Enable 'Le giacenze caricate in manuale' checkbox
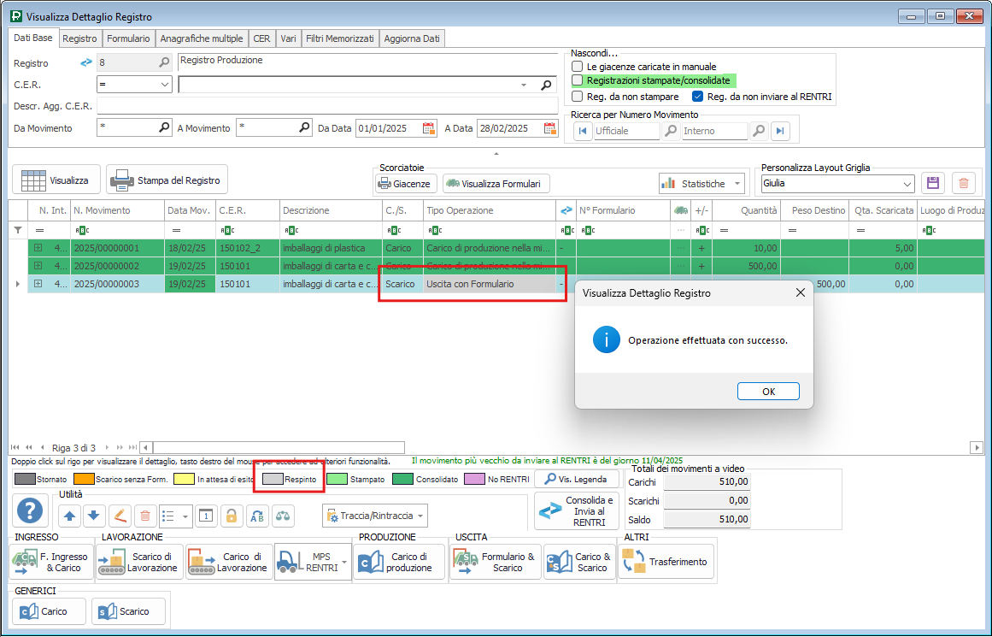Viewport: 992px width, 637px height. point(578,67)
